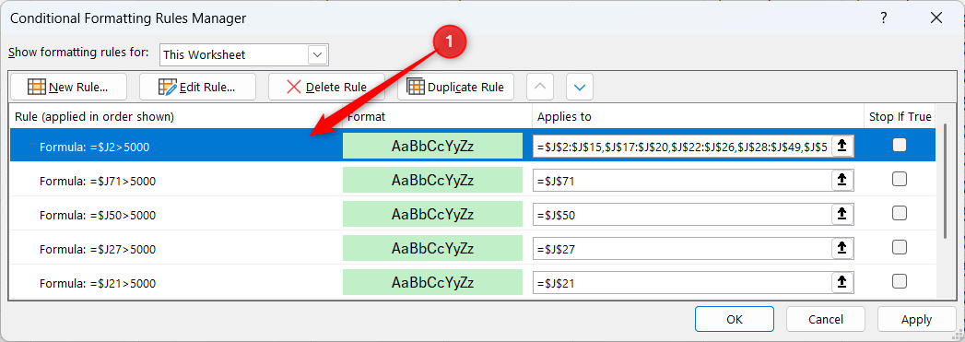Click green format preview of $J2>5000 rule

(432, 146)
